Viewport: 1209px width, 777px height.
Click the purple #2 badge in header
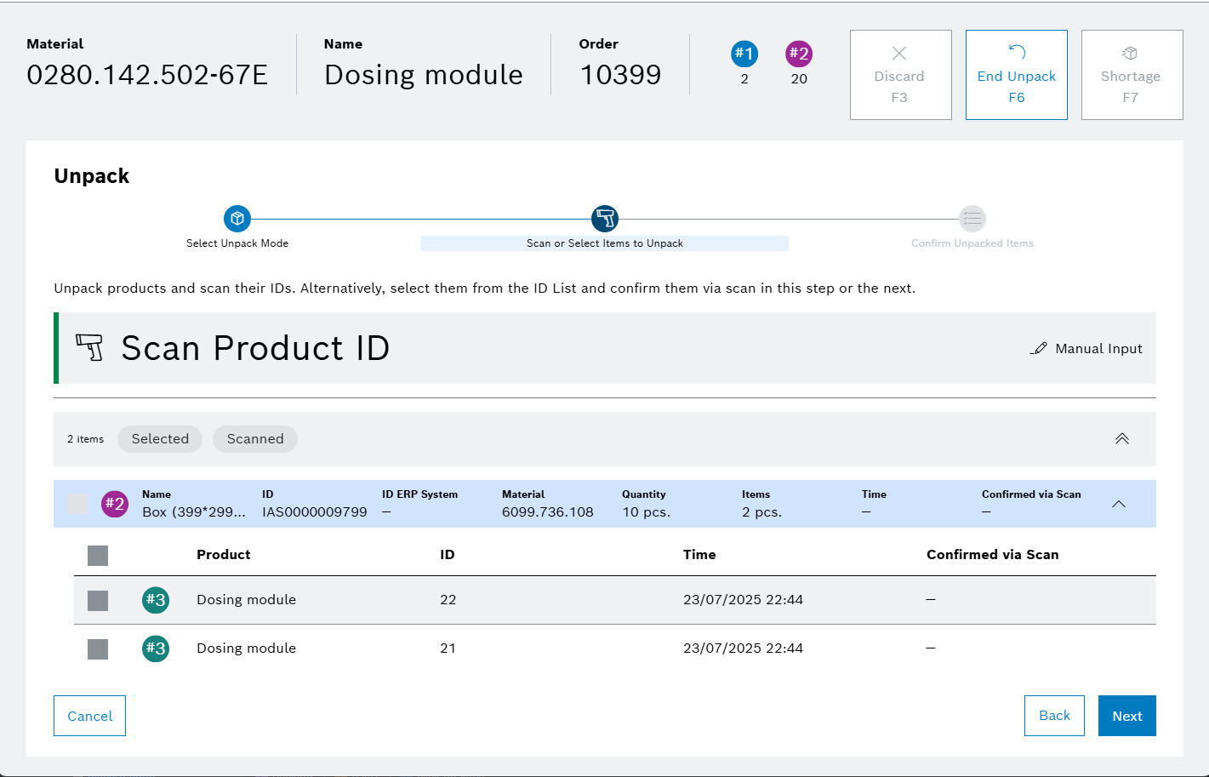point(798,54)
